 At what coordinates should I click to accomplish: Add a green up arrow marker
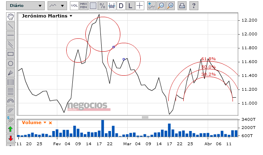[11, 129]
